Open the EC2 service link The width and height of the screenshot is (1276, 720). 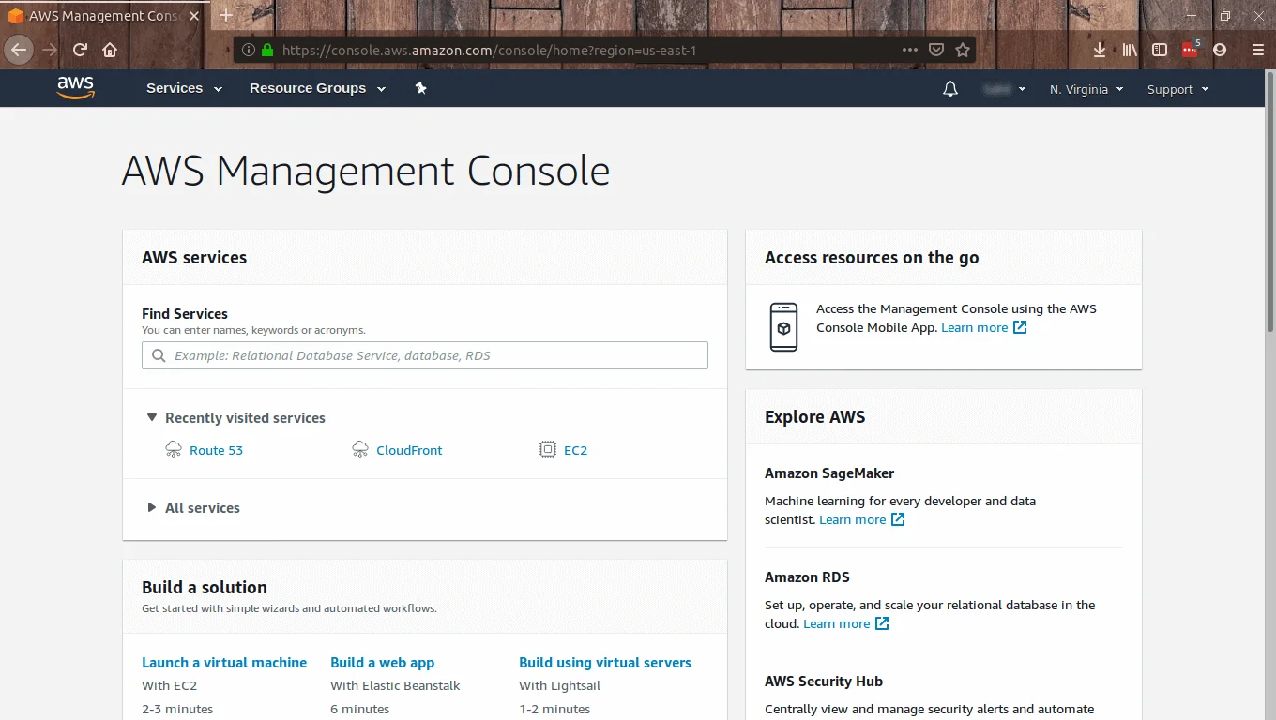(575, 450)
